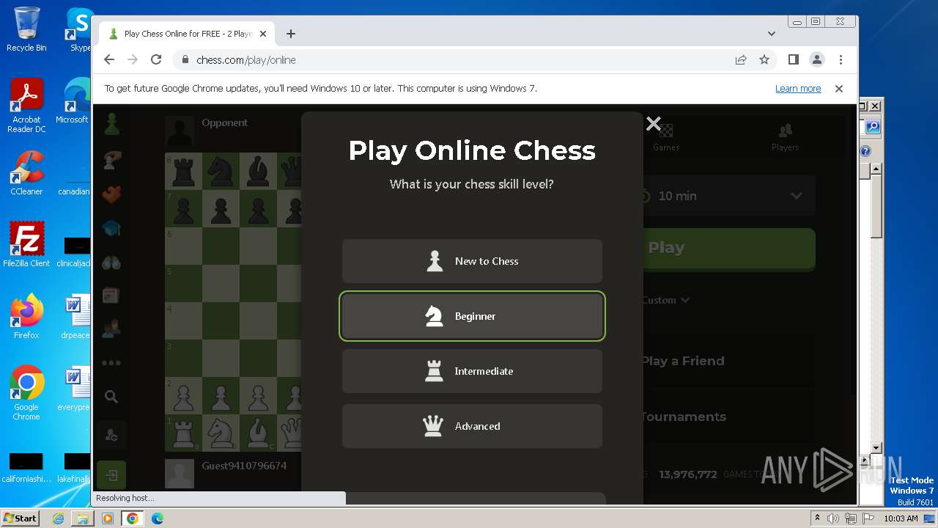938x528 pixels.
Task: Open Acrobat Reader DC desktop icon
Action: [26, 106]
